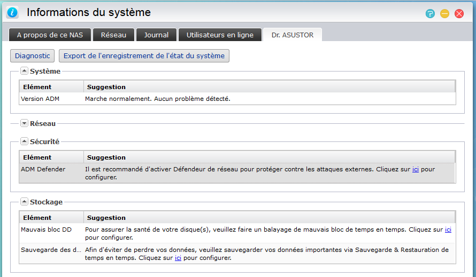This screenshot has width=476, height=277.
Task: Open the Utilisateurs en ligne tab
Action: tap(220, 35)
